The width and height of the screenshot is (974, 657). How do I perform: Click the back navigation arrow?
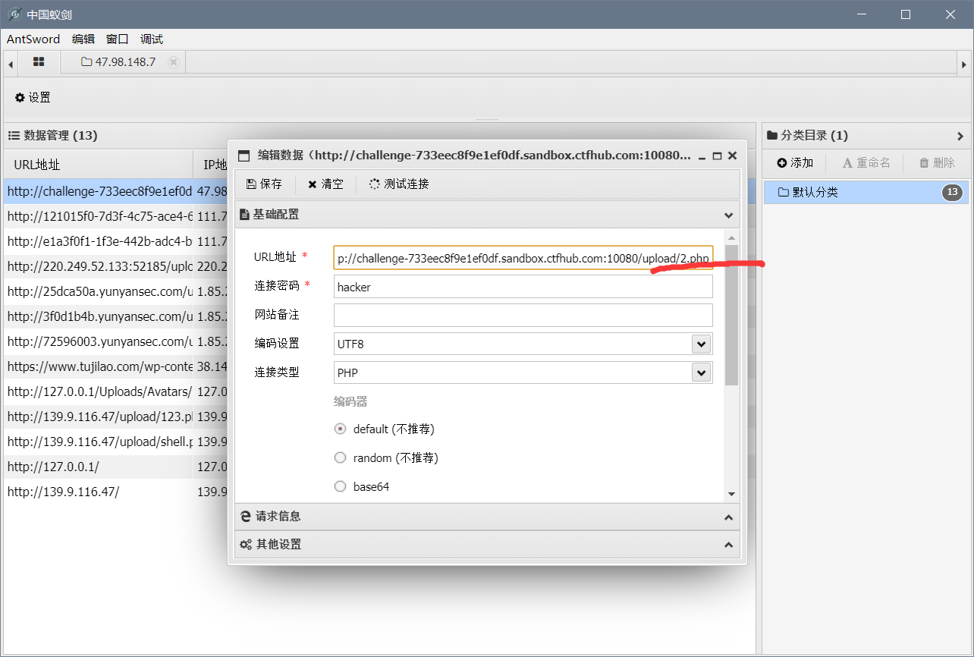pos(10,62)
